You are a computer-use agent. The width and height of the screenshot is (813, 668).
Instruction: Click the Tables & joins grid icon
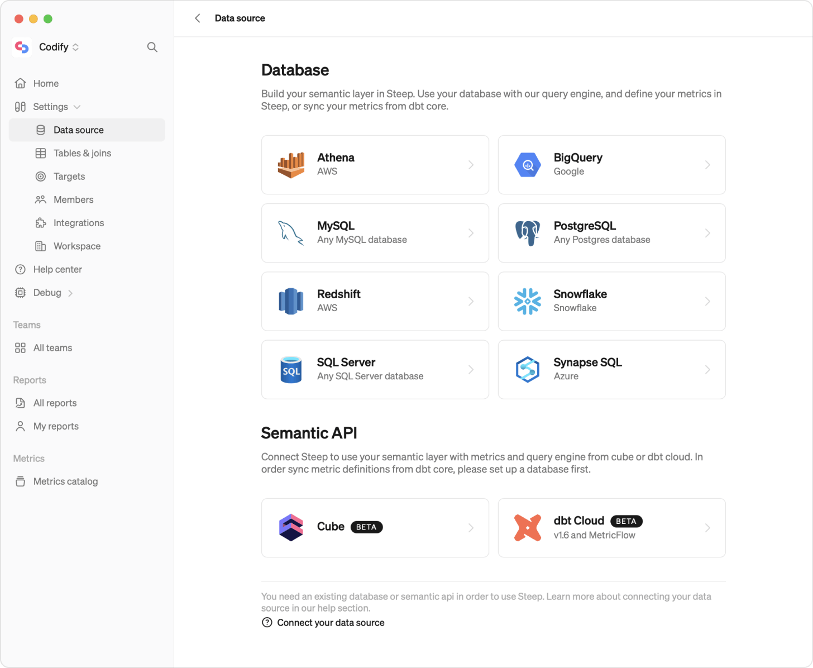[41, 153]
